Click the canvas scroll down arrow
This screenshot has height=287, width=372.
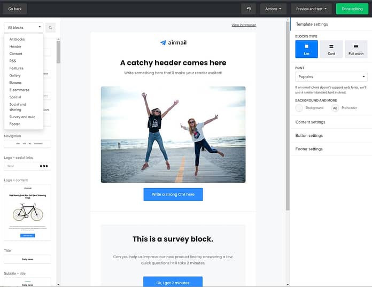pos(288,285)
